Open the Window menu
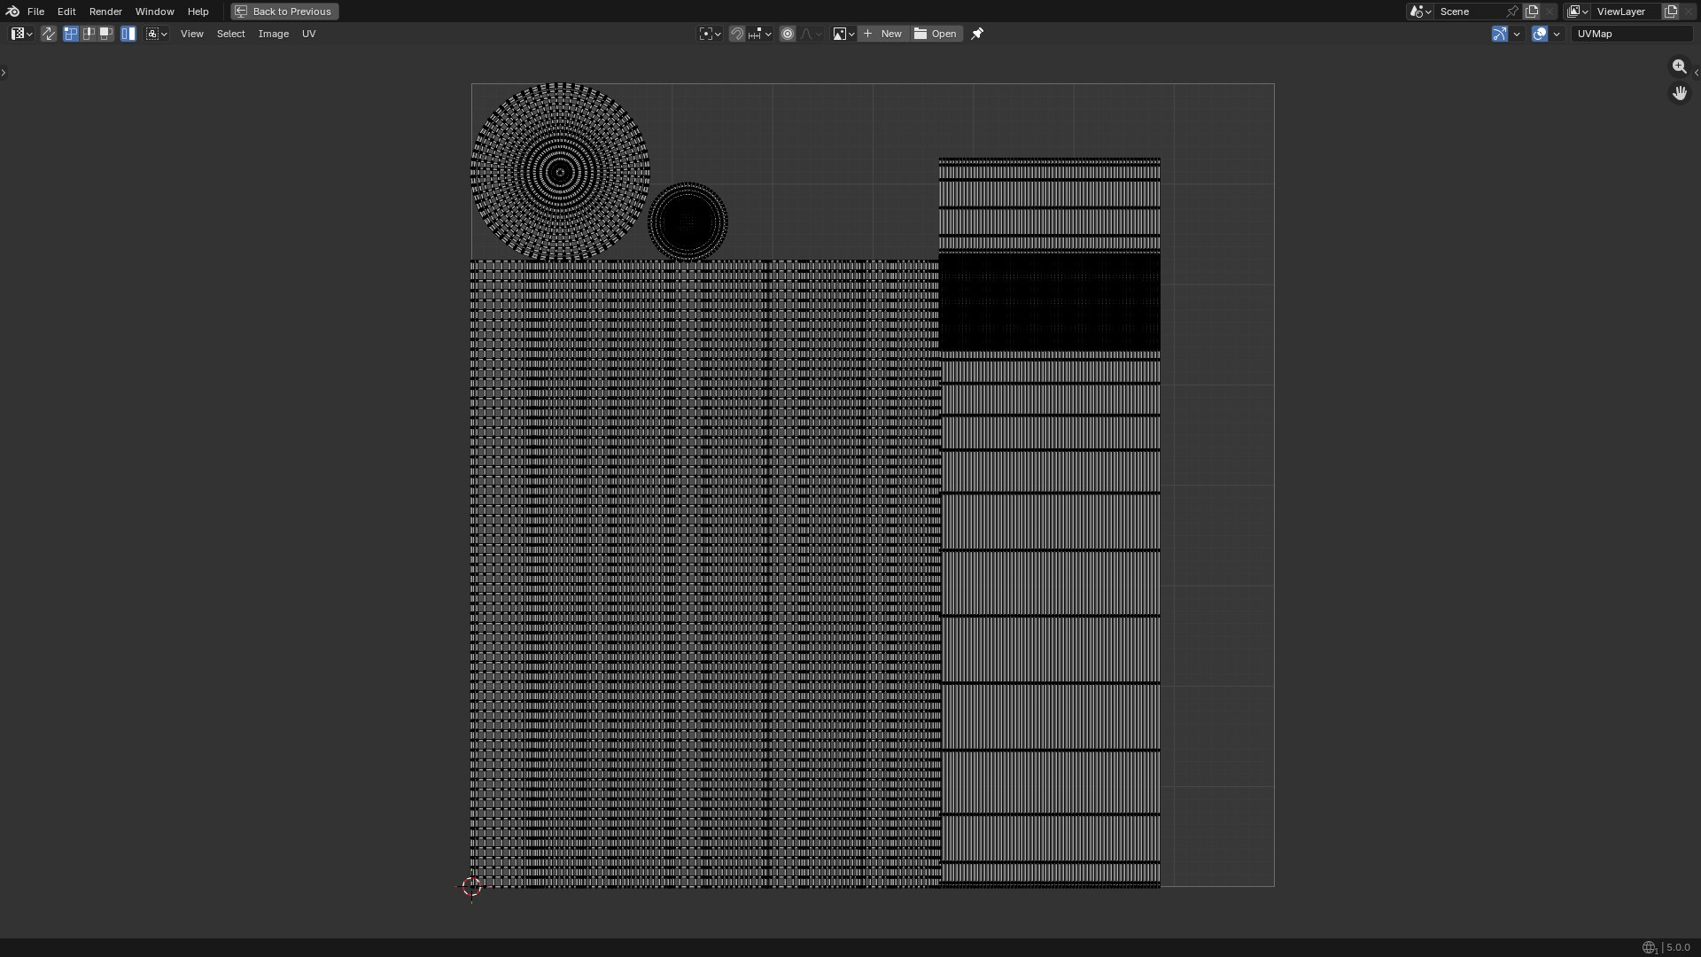1701x957 pixels. point(154,12)
